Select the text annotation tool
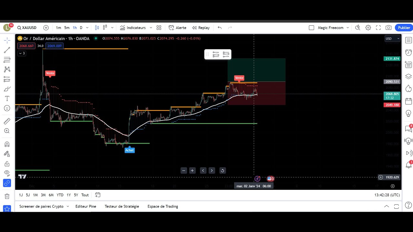The width and height of the screenshot is (413, 232). (x=7, y=99)
